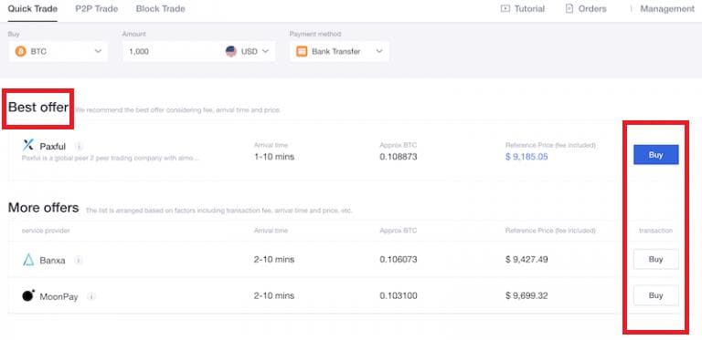This screenshot has width=702, height=340.
Task: Click the Orders document icon
Action: click(569, 8)
